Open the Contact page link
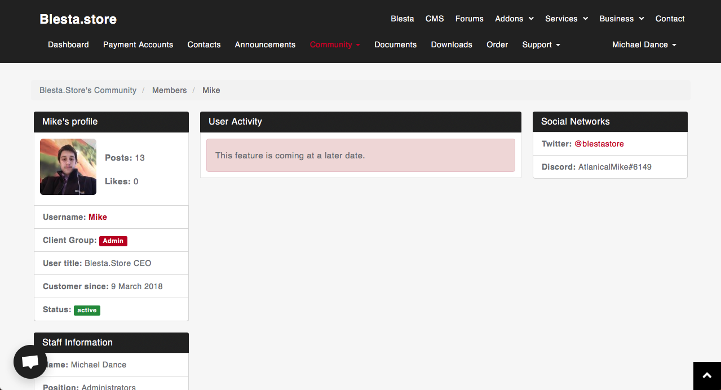The height and width of the screenshot is (390, 721). [670, 19]
